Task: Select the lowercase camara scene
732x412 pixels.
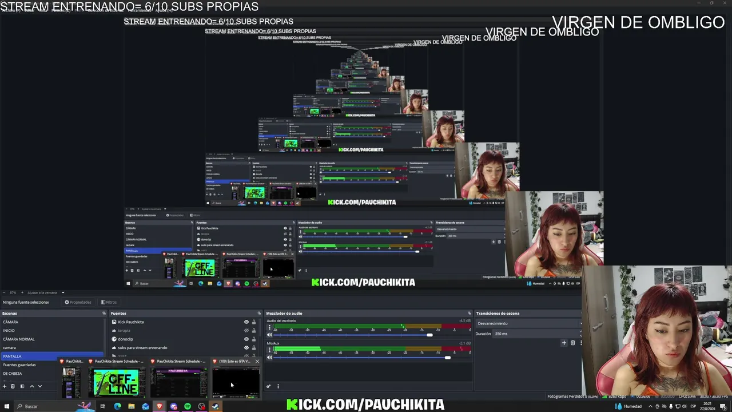Action: point(53,347)
